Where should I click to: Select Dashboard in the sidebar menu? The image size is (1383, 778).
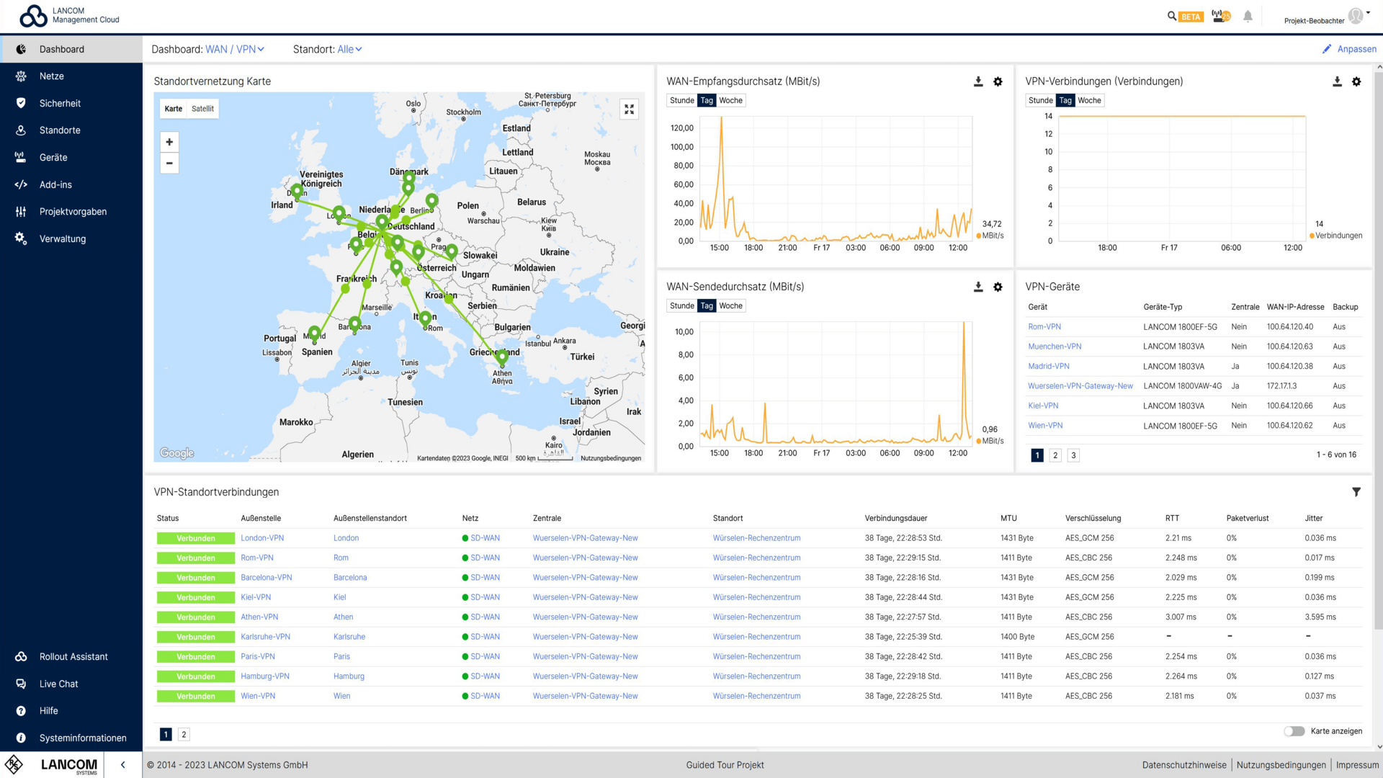(62, 49)
